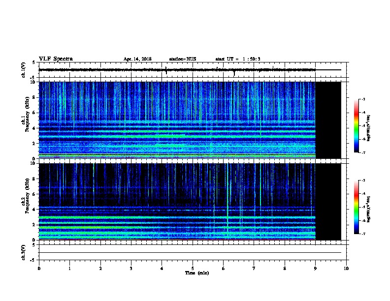
Task: Click the time axis tick label "8"
Action: [285, 269]
